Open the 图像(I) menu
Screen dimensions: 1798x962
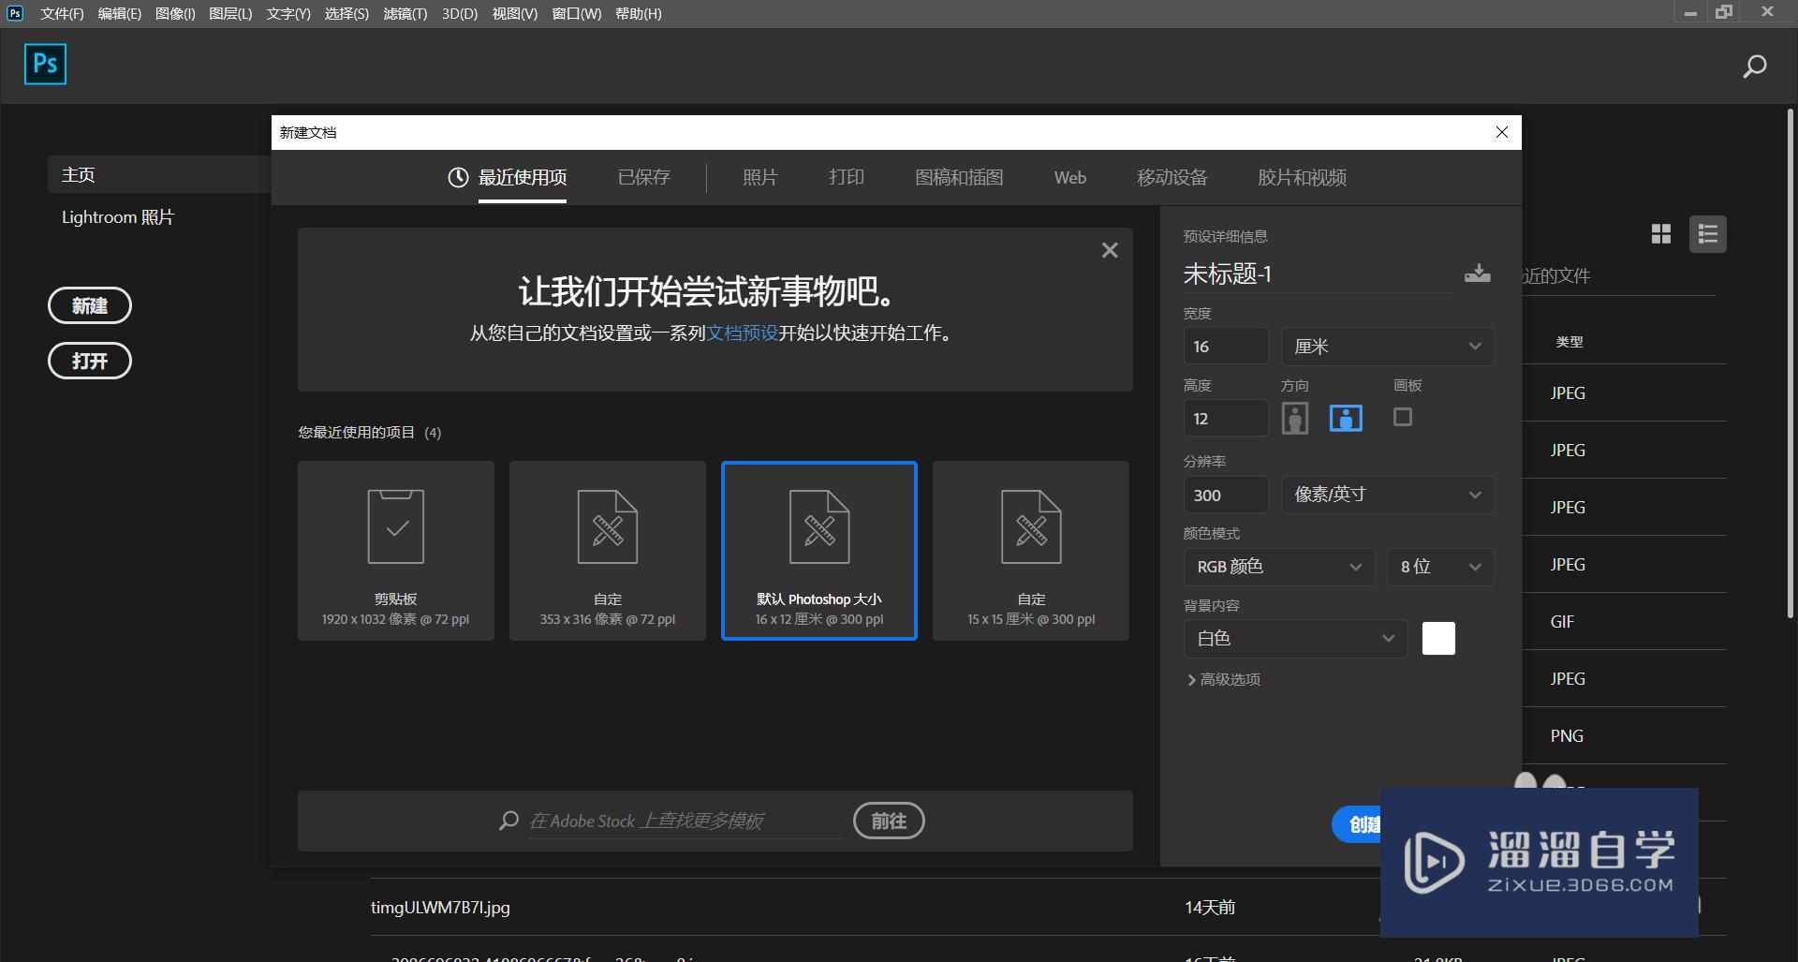(175, 14)
